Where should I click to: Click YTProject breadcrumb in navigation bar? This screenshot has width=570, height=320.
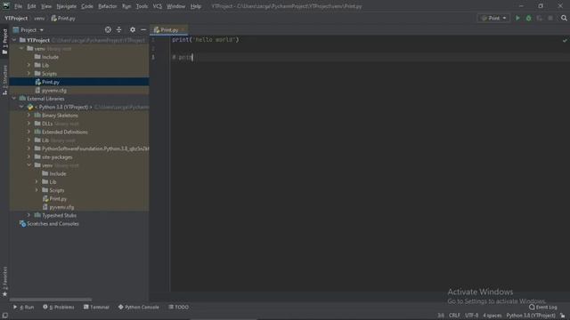point(16,18)
